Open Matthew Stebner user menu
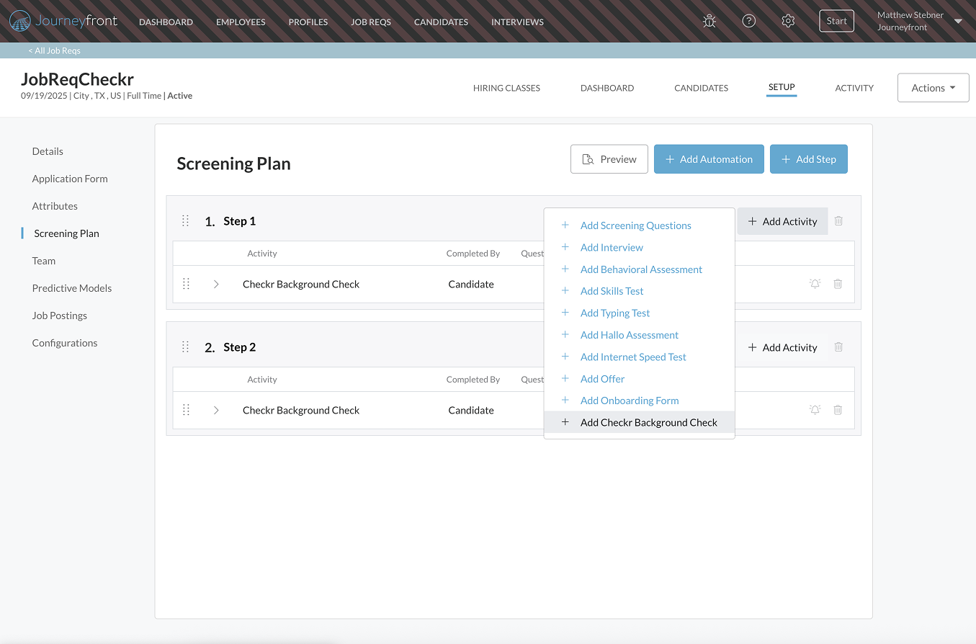Image resolution: width=976 pixels, height=644 pixels. pos(920,21)
